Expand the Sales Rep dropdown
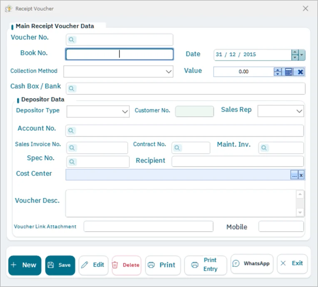The width and height of the screenshot is (318, 287). [x=299, y=111]
